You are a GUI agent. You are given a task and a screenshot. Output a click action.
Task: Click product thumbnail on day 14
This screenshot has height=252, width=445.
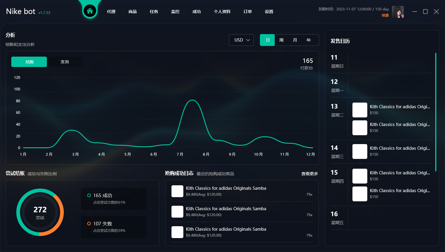[360, 151]
